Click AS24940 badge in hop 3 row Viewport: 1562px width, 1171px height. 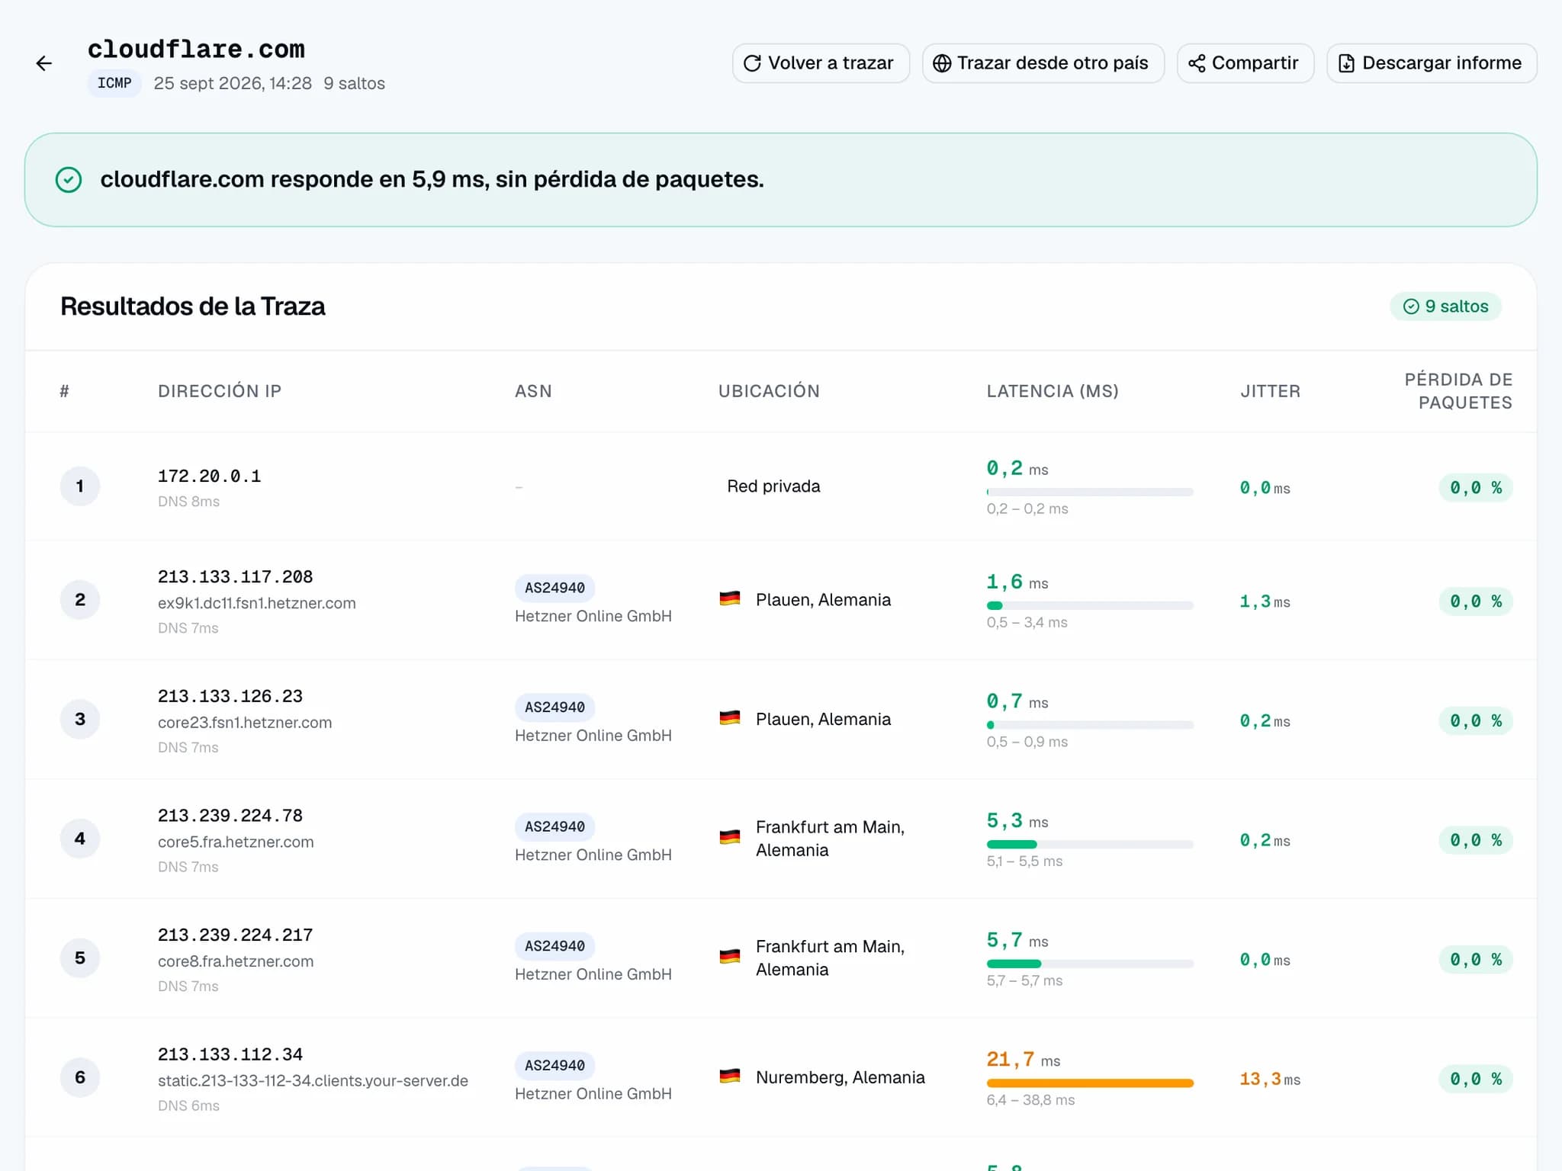[x=554, y=707]
